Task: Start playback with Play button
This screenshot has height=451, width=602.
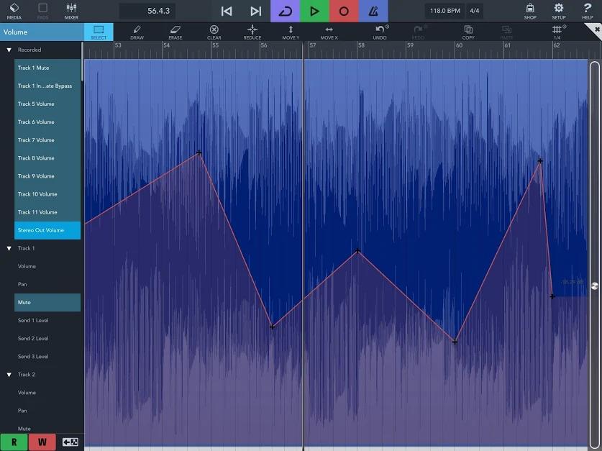Action: [314, 11]
